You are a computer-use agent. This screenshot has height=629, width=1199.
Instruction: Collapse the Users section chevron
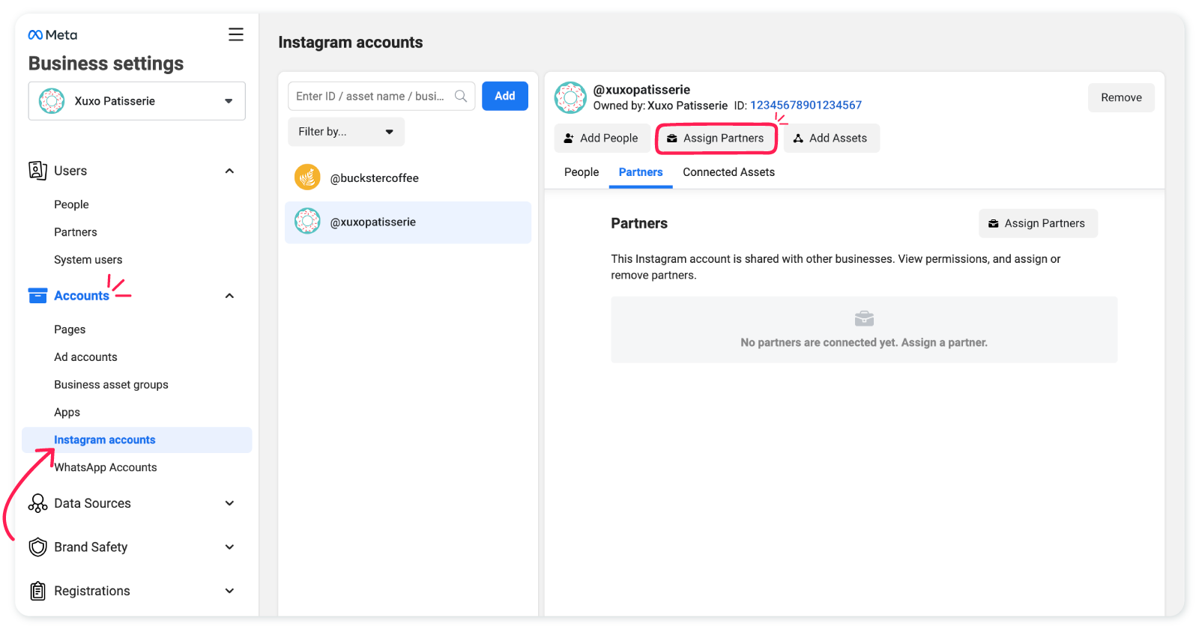pyautogui.click(x=229, y=171)
